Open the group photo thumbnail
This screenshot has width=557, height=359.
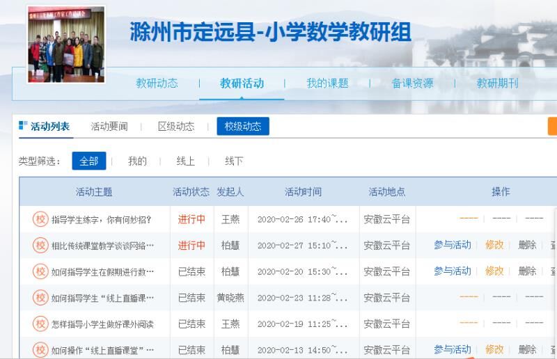click(x=65, y=45)
